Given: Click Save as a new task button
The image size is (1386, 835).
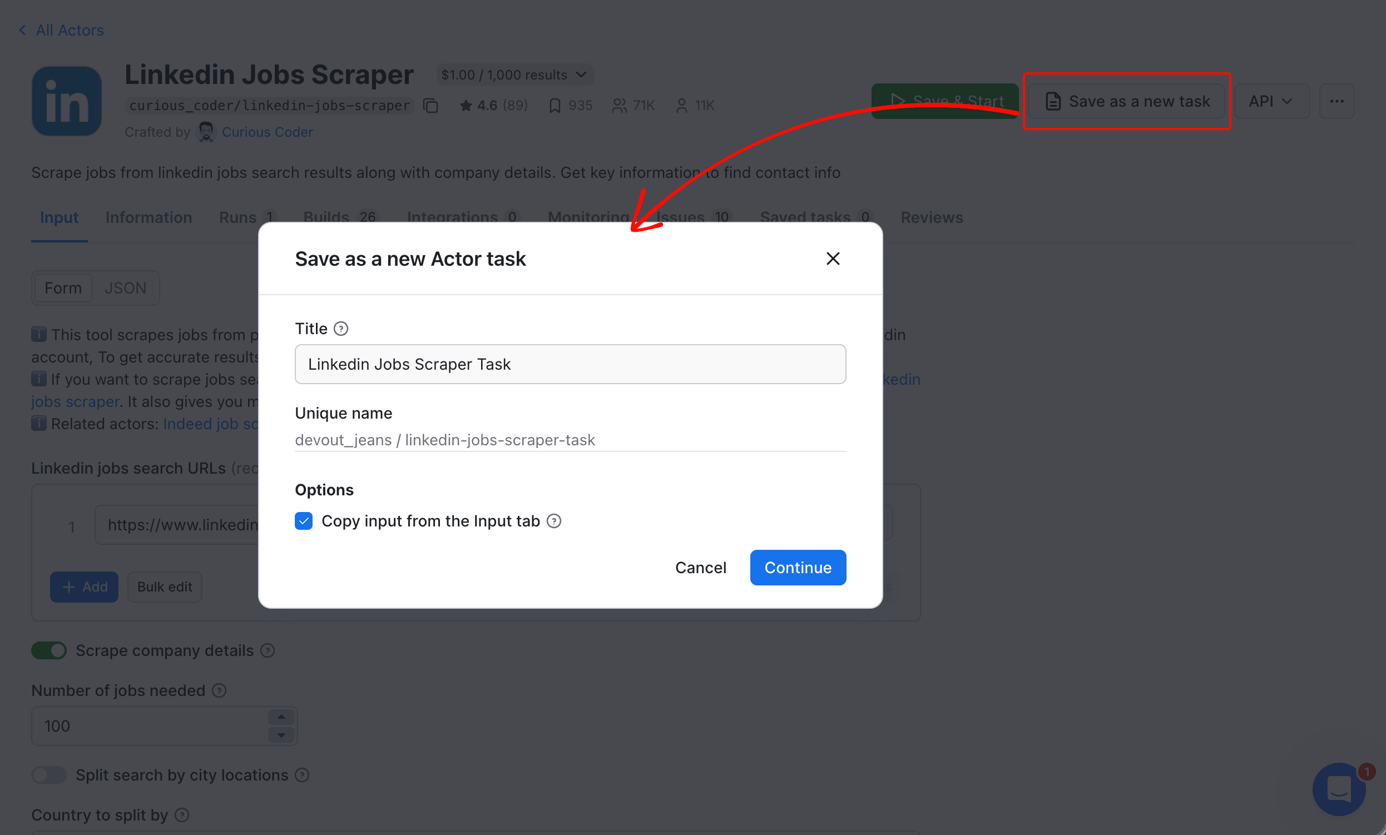Looking at the screenshot, I should point(1127,101).
